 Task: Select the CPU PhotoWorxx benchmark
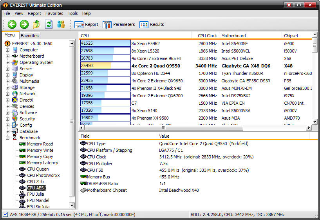[43, 175]
